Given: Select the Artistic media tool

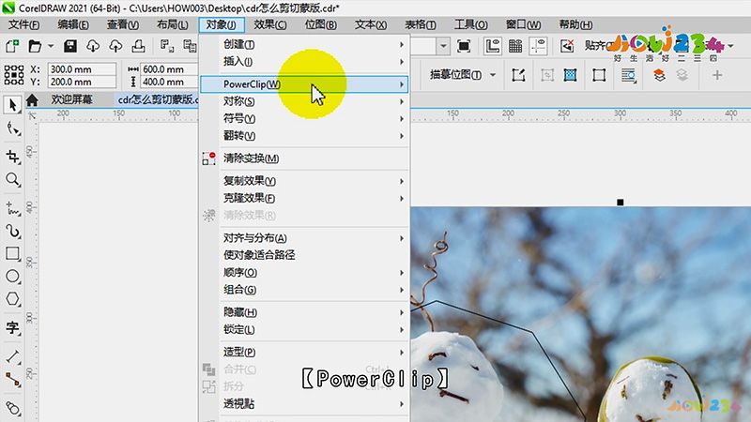Looking at the screenshot, I should [x=12, y=232].
